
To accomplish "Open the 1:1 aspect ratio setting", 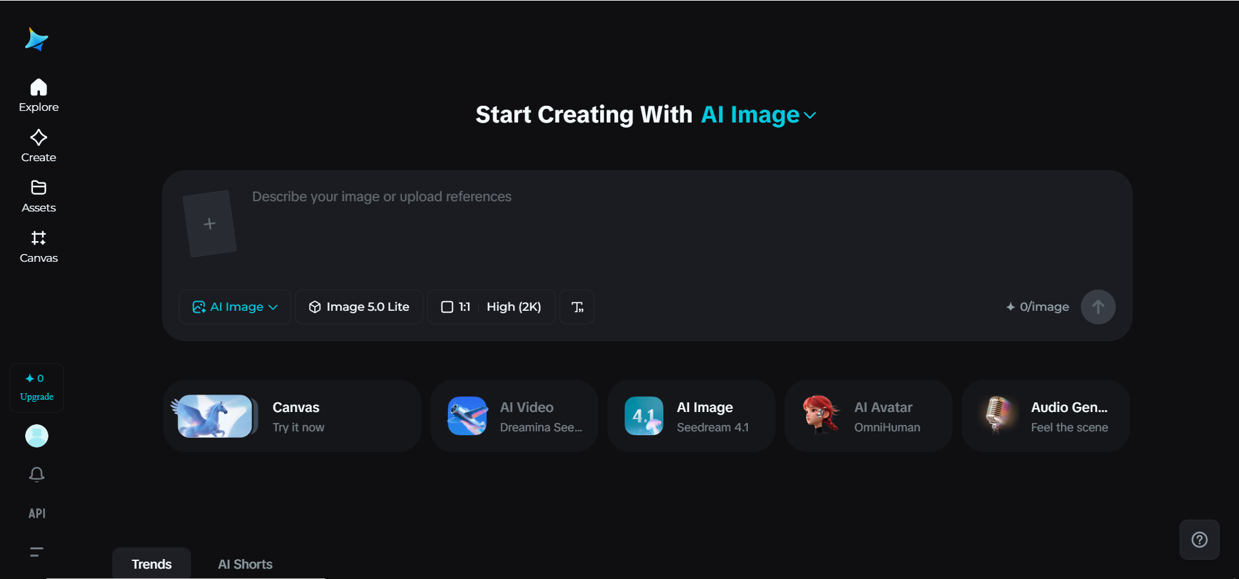I will pos(456,307).
